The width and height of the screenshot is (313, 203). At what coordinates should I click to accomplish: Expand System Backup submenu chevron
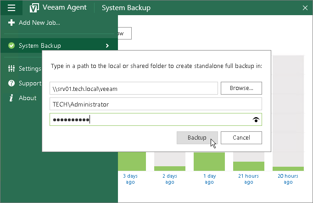pos(107,46)
